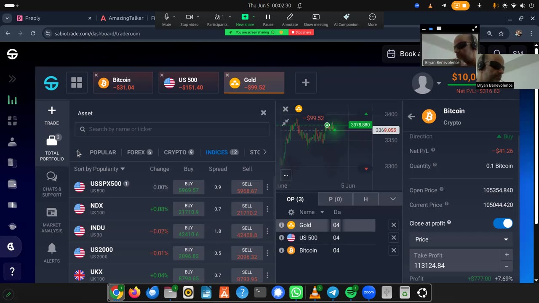Close the Gold chart with the X
539x303 pixels.
point(286,109)
